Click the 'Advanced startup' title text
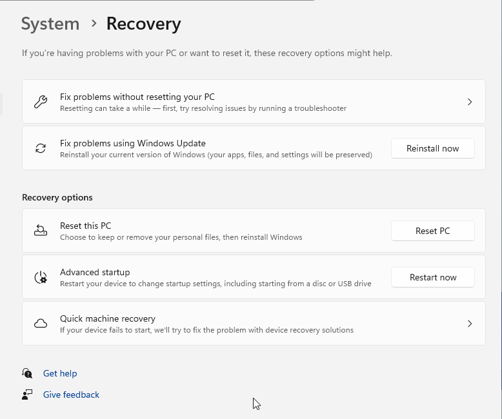 pos(95,272)
